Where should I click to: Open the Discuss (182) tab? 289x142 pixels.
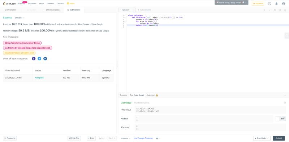(53, 10)
